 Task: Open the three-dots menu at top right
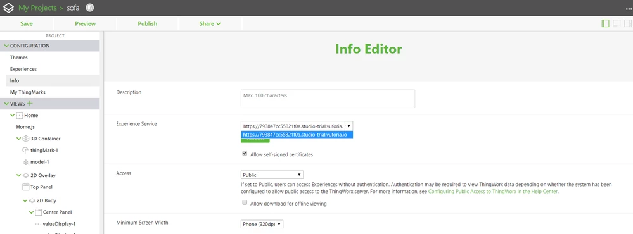pos(629,9)
